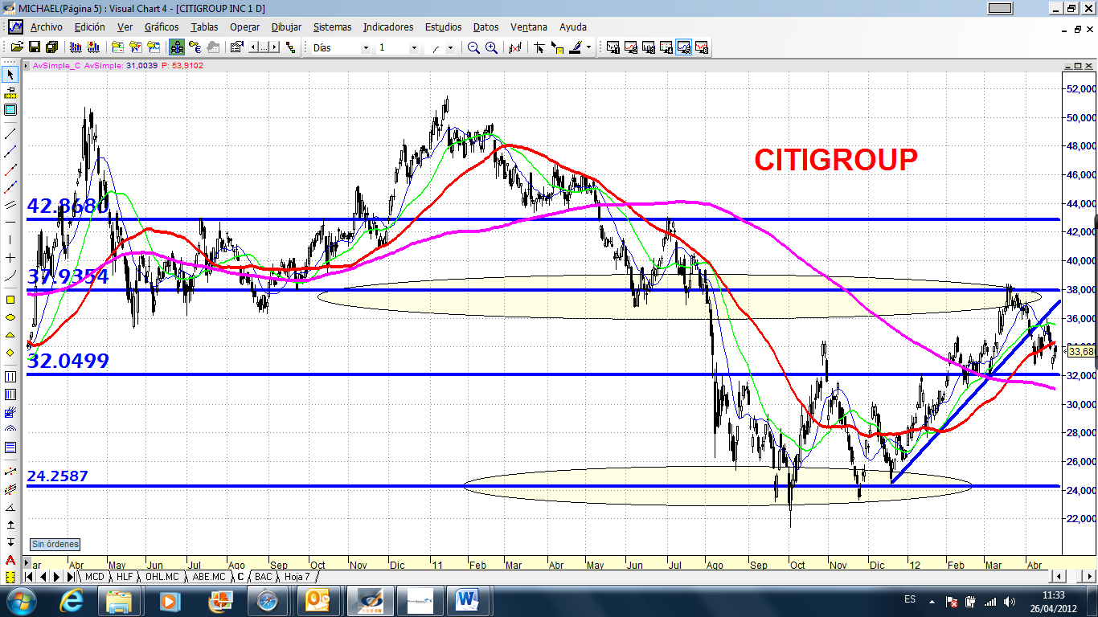Open the Gráficos menu
Viewport: 1098px width, 617px height.
pos(161,27)
